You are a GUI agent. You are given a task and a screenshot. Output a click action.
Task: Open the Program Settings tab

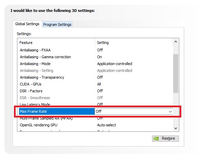[57, 25]
